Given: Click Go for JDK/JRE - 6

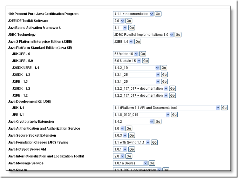Looking at the screenshot, I should 143,54.
